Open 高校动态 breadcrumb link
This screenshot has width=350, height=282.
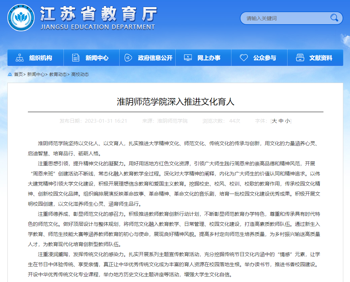click(80, 74)
